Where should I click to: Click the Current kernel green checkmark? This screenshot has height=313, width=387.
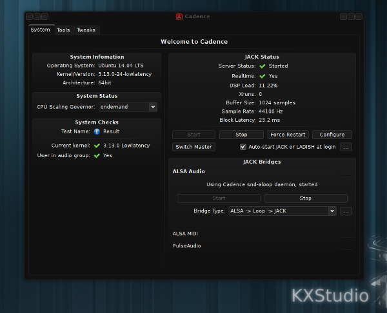(97, 146)
